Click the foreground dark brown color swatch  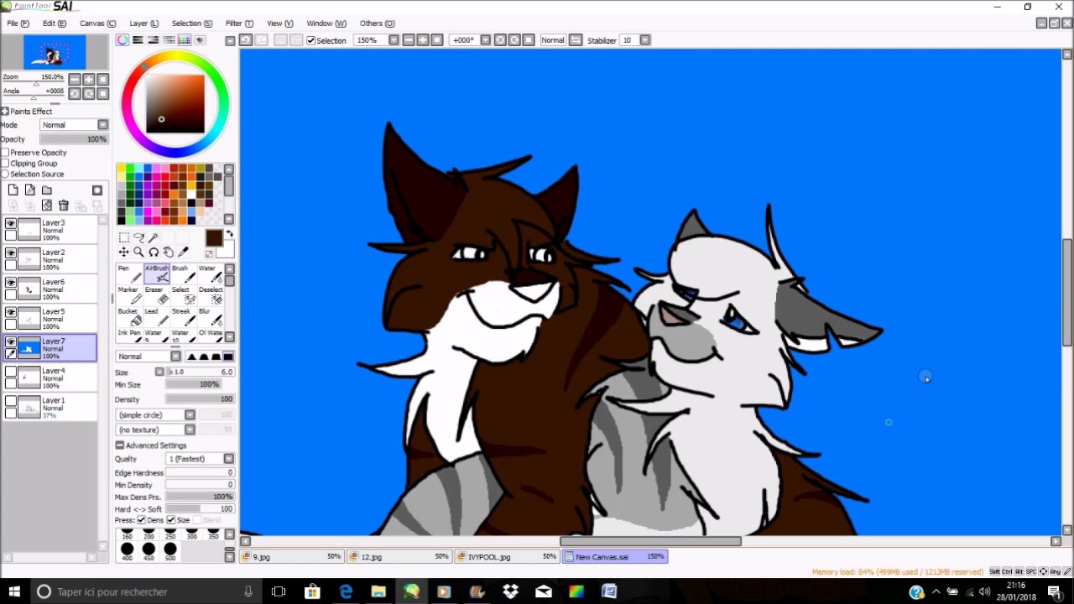click(x=214, y=238)
